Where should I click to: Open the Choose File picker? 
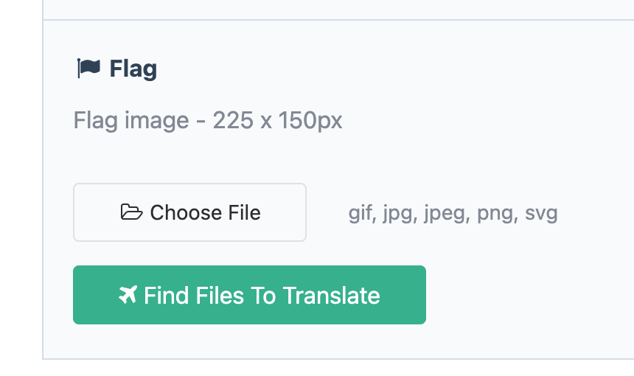[x=189, y=212]
